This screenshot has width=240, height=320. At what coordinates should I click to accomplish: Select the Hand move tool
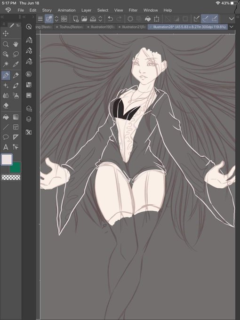pyautogui.click(x=16, y=44)
